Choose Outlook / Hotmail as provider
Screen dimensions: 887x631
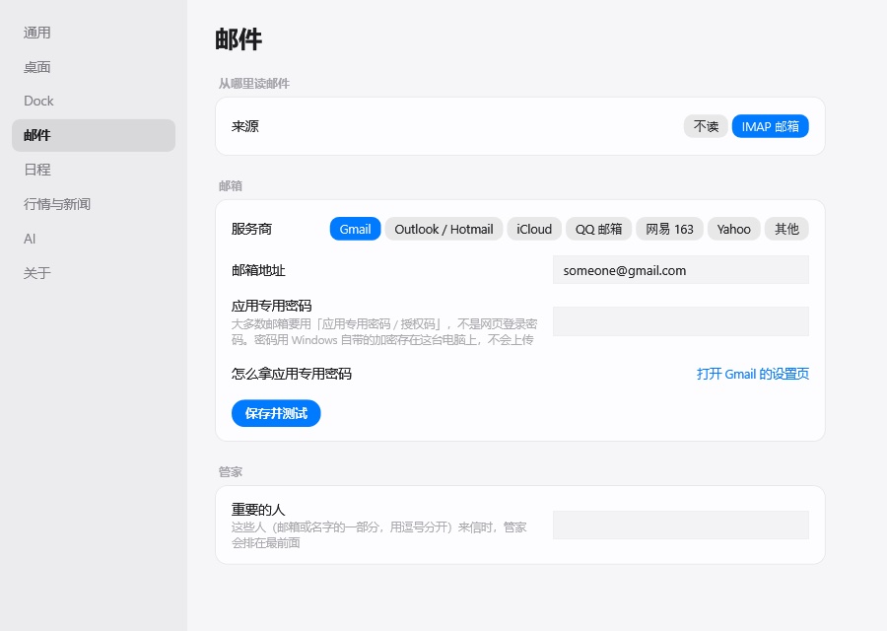point(444,229)
